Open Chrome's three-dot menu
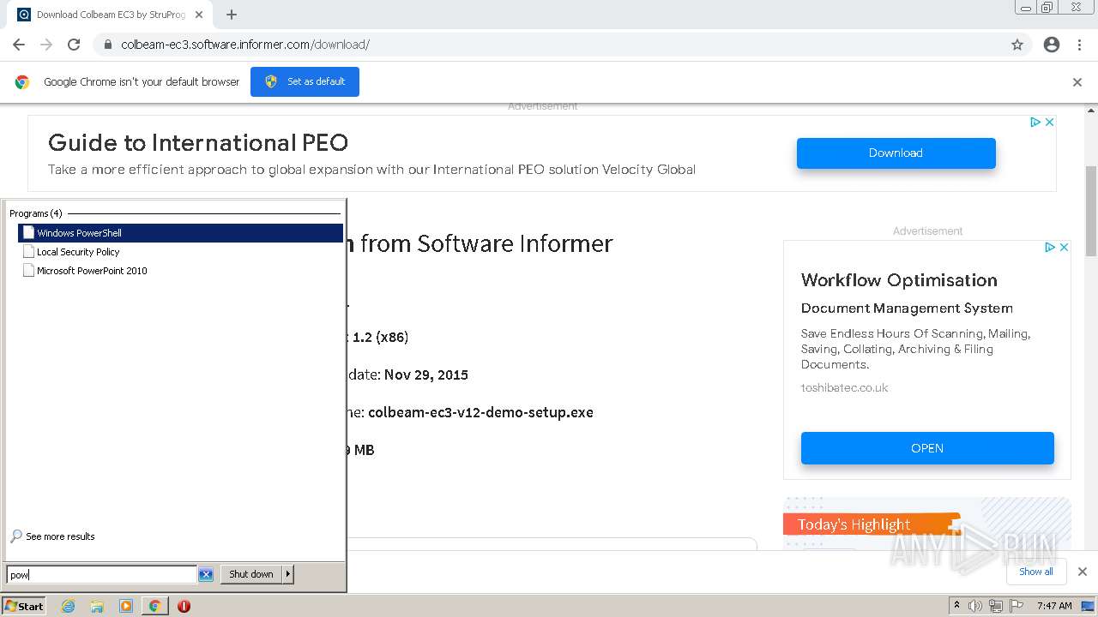This screenshot has height=617, width=1098. pos(1079,45)
